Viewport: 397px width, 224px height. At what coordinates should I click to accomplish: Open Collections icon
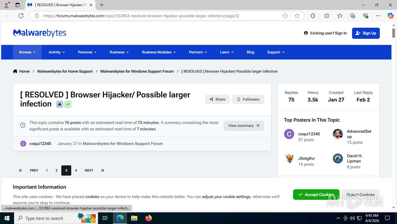tap(353, 16)
